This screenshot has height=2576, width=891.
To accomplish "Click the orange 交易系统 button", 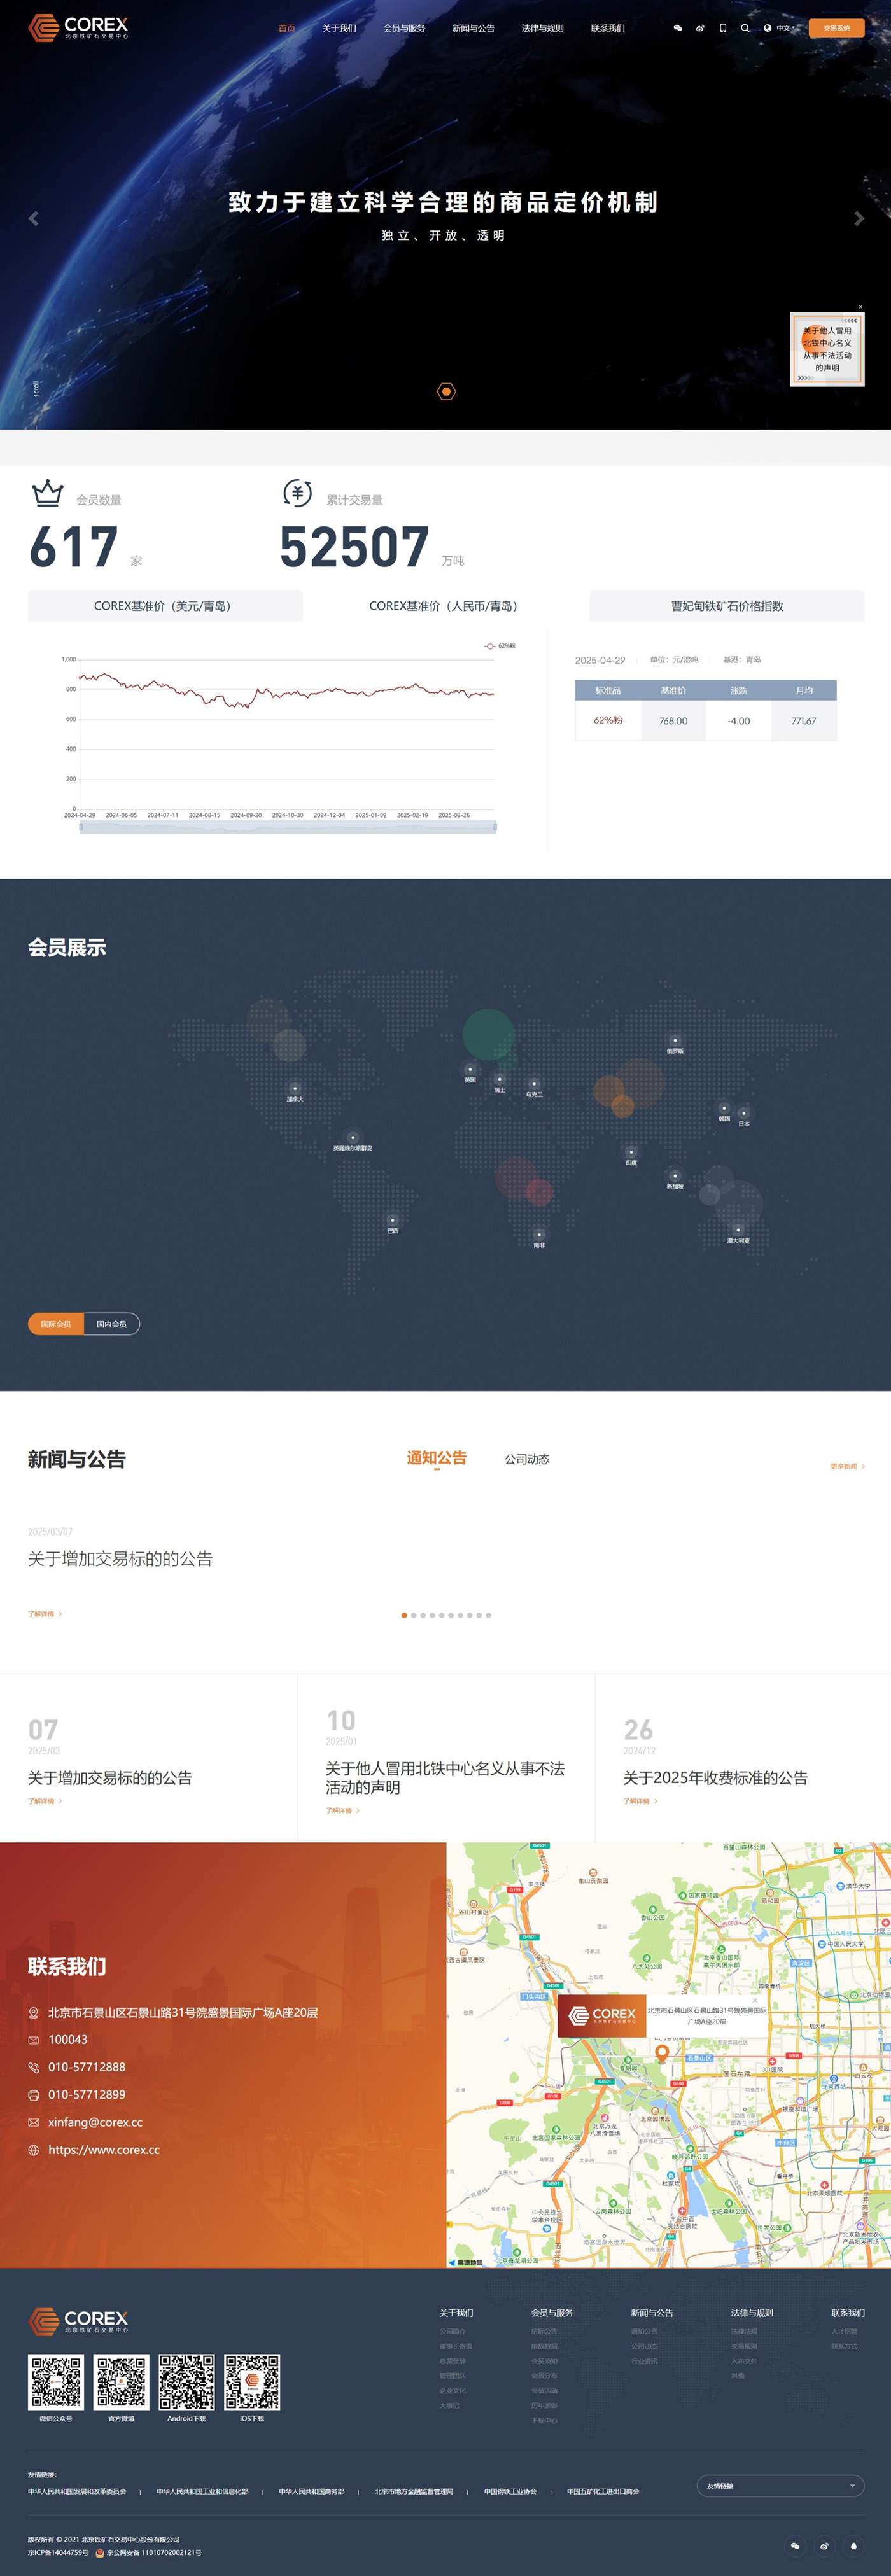I will (x=836, y=28).
